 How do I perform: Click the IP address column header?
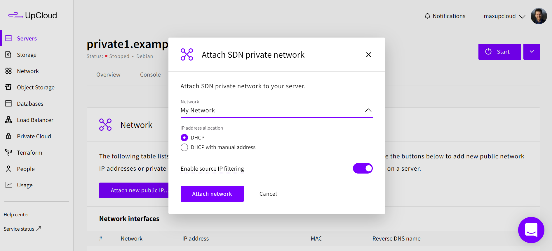point(196,238)
